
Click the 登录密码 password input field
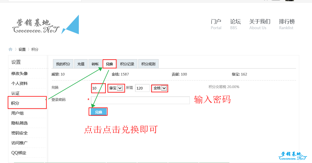click(x=140, y=100)
